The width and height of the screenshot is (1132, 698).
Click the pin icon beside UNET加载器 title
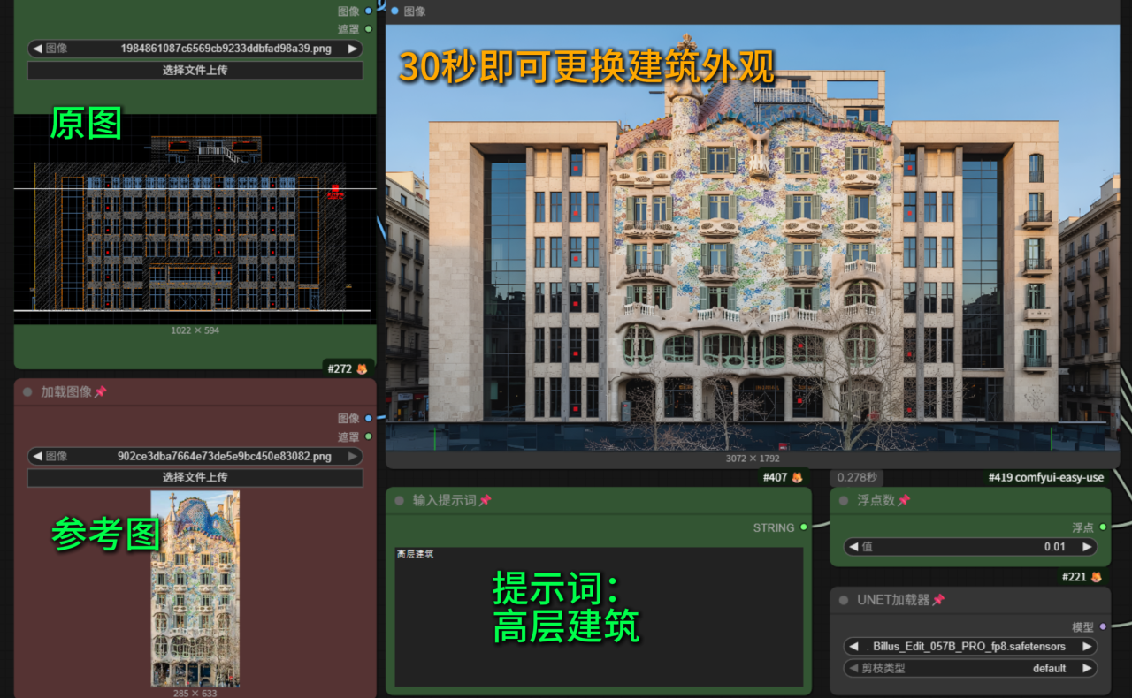coord(938,600)
